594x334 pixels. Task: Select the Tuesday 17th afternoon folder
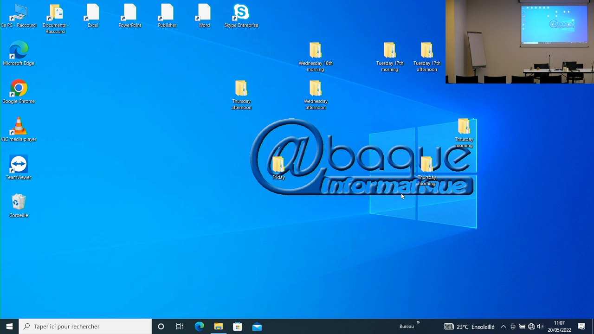(427, 57)
